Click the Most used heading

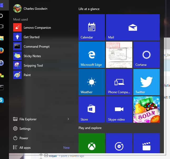pos(20,19)
